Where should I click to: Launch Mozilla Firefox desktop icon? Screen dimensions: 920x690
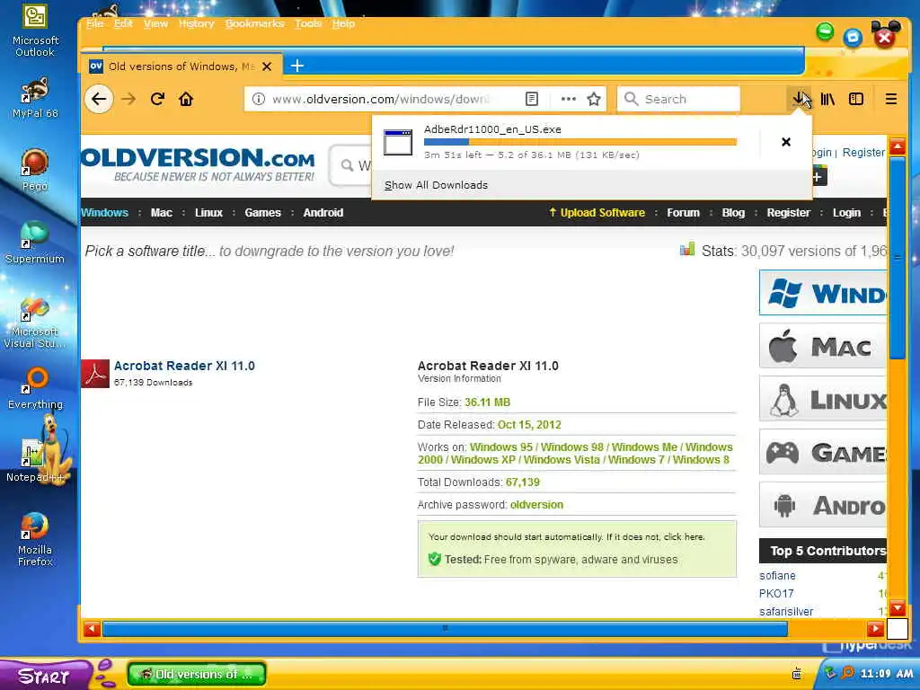pyautogui.click(x=35, y=540)
